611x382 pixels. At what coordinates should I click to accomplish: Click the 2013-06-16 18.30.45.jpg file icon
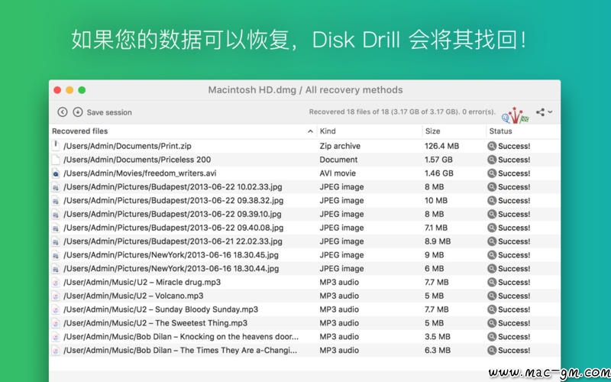pos(56,255)
